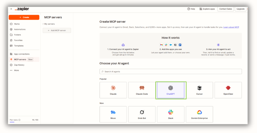Click the MCP servers orange icon
This screenshot has height=133, width=257.
click(11, 59)
